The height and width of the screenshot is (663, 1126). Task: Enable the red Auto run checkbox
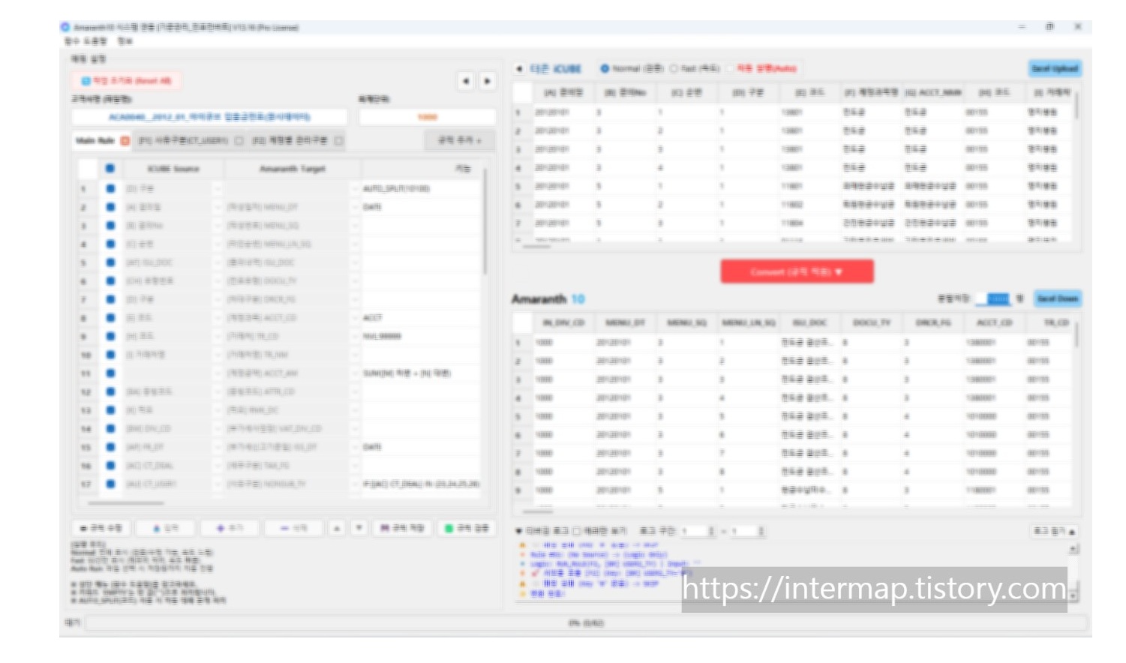click(x=729, y=68)
